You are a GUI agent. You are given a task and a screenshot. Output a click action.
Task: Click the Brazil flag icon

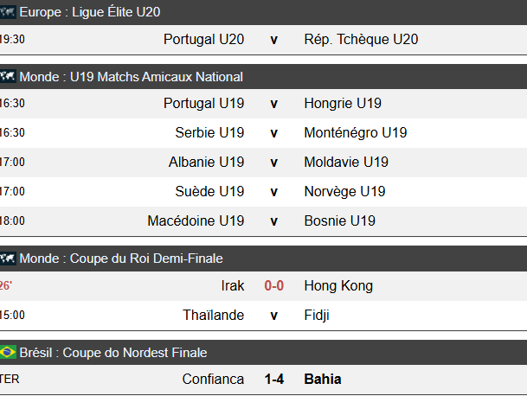pyautogui.click(x=8, y=353)
